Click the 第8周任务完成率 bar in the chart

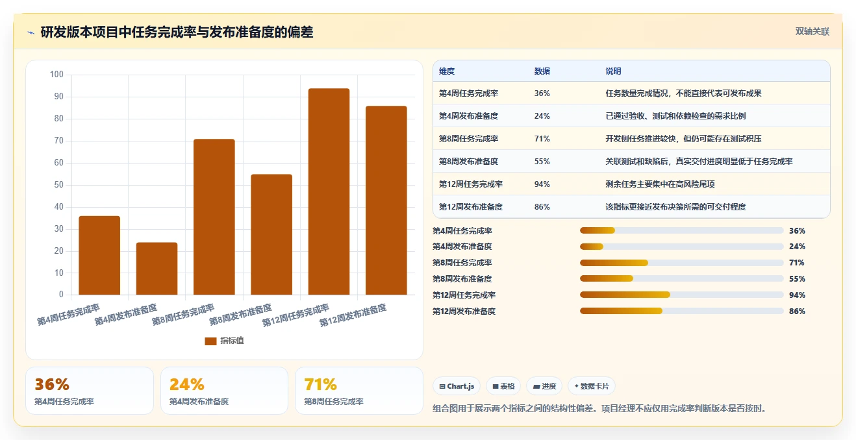(x=214, y=217)
